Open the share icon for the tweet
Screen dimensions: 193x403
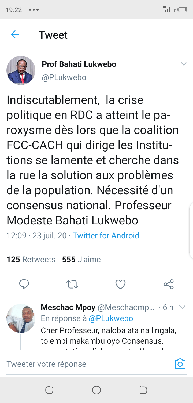click(169, 284)
